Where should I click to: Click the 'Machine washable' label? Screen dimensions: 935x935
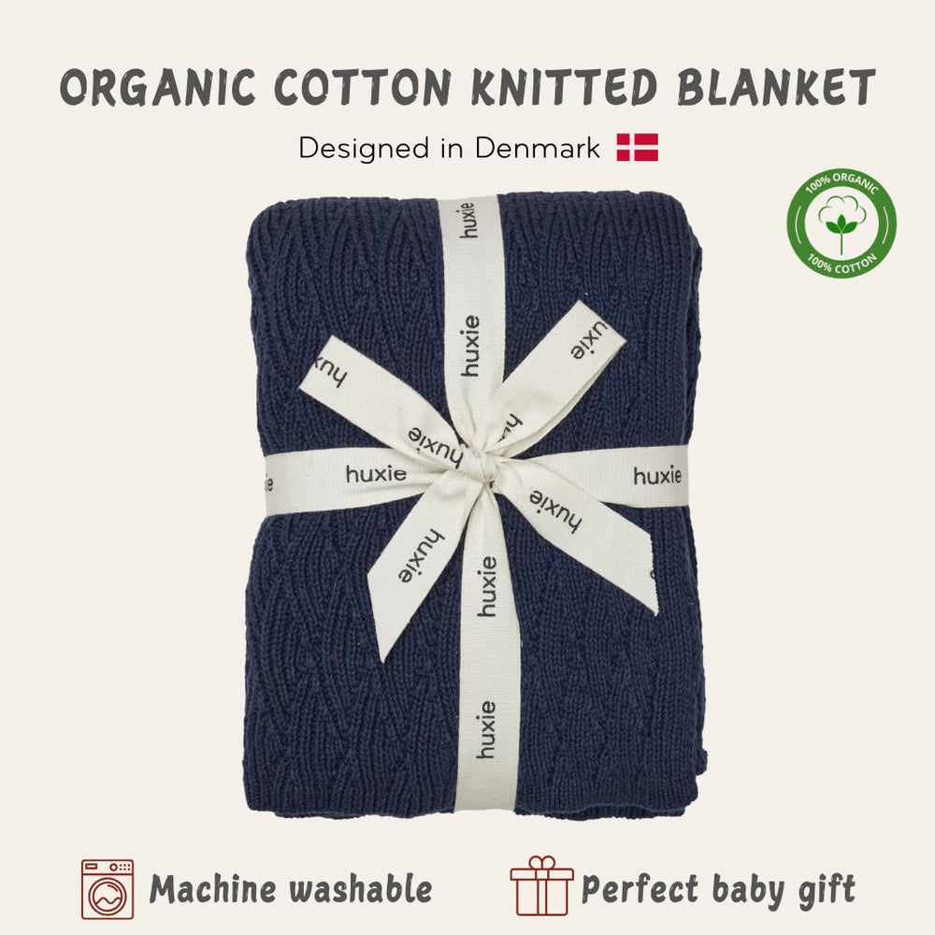click(x=291, y=889)
